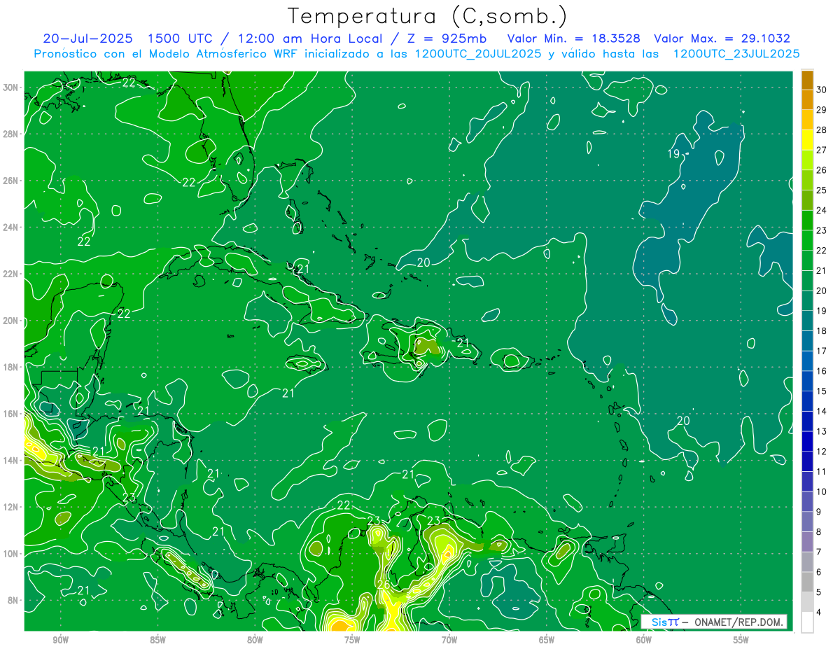Image resolution: width=840 pixels, height=649 pixels.
Task: Click legend value 15 on the colorbar
Action: 821,391
